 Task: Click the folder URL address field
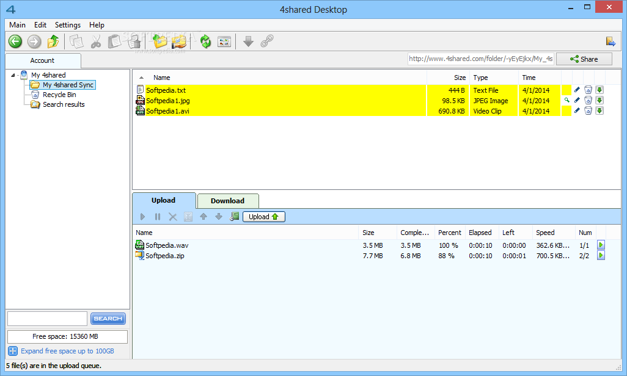click(481, 59)
